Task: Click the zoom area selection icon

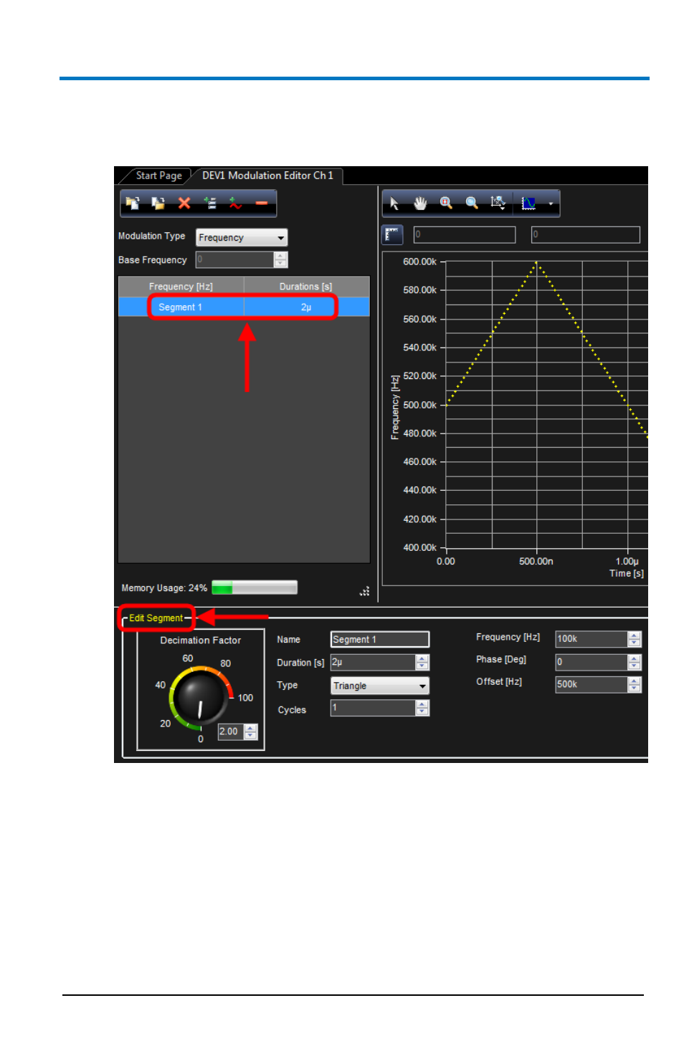Action: 498,203
